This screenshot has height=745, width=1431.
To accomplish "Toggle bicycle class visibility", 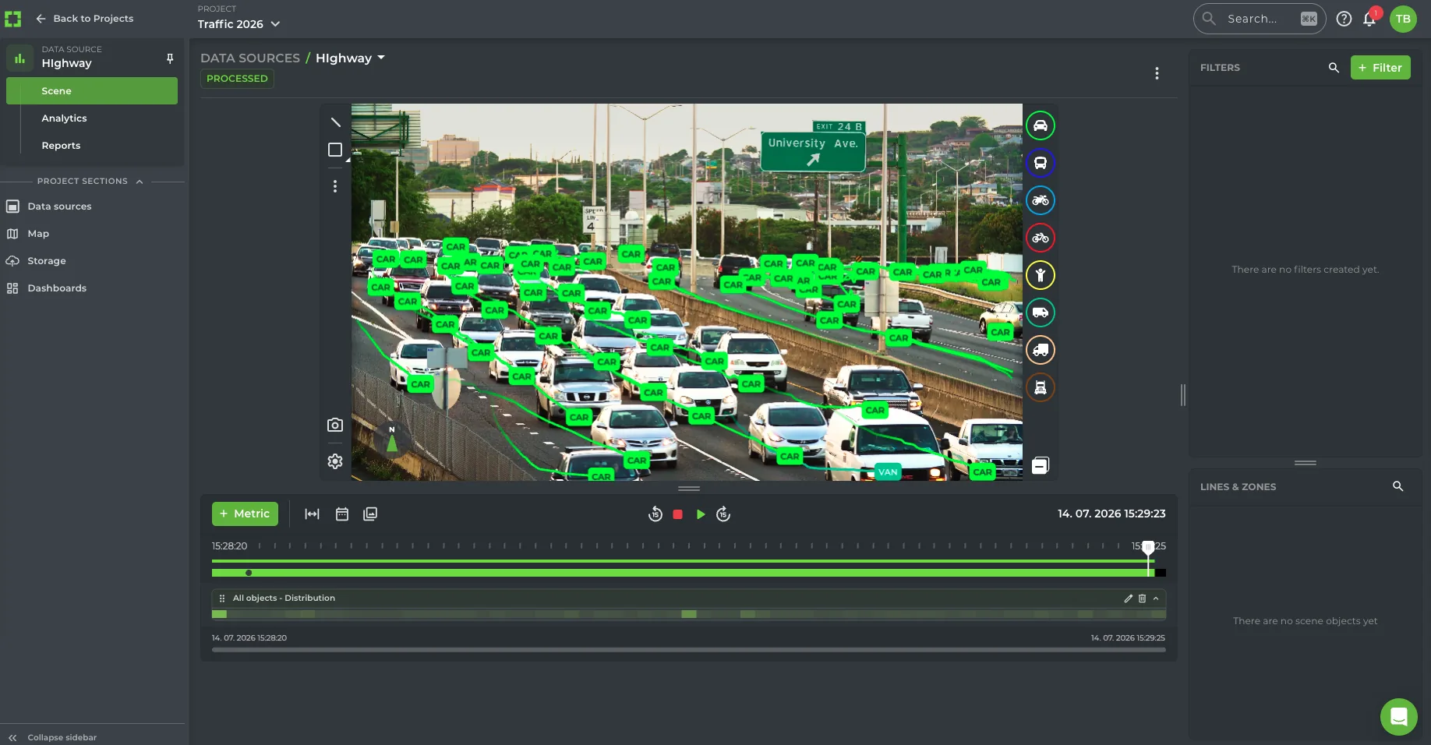I will click(x=1041, y=238).
